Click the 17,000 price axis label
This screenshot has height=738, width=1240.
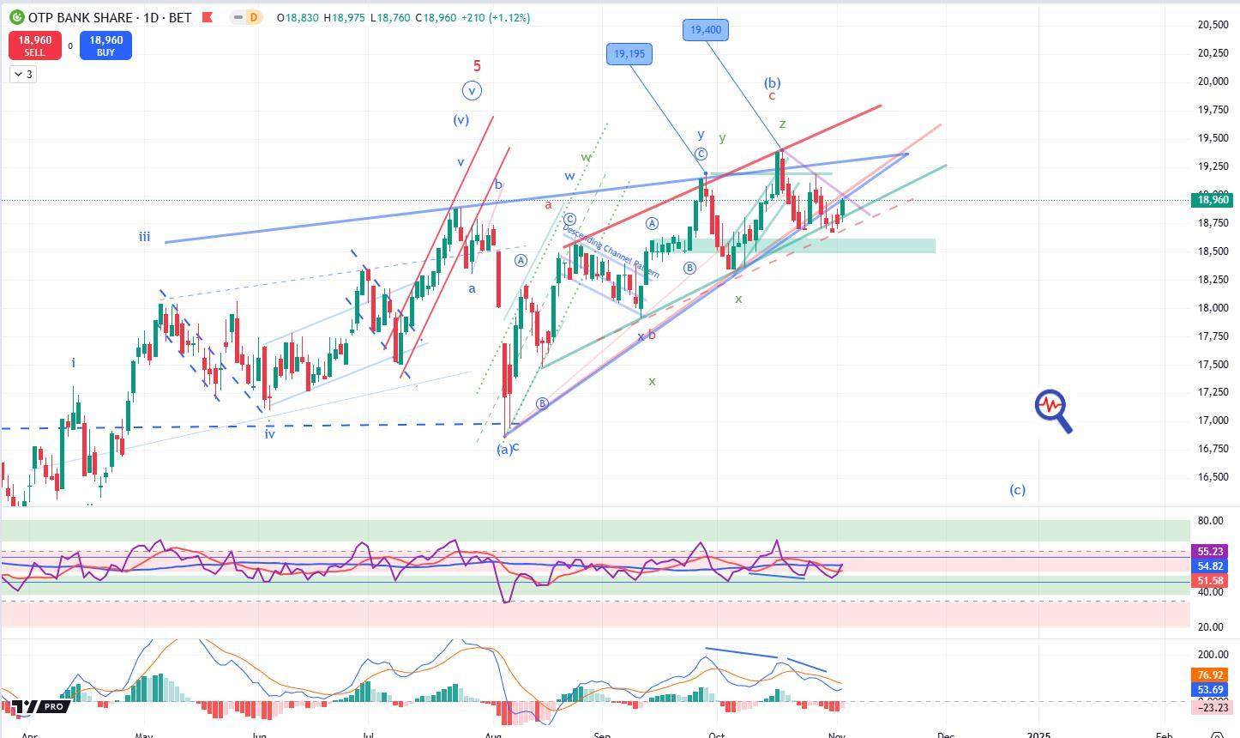click(1212, 420)
